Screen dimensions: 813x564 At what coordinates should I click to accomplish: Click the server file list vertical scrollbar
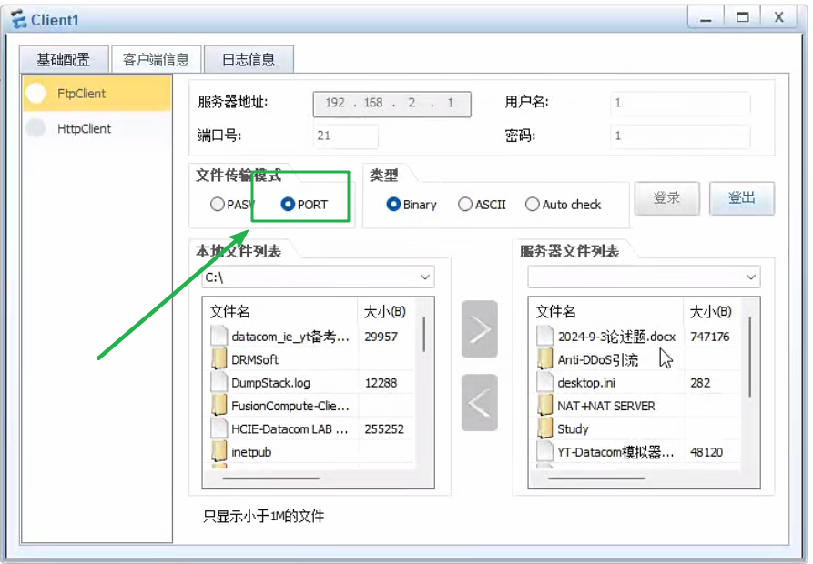click(x=750, y=358)
